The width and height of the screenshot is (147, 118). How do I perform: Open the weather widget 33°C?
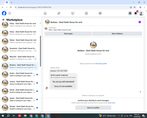click(107, 116)
